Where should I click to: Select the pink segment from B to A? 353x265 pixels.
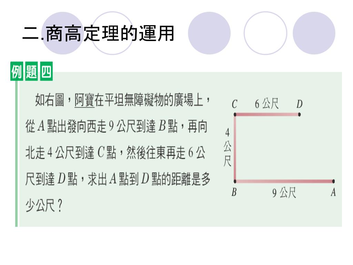coord(284,181)
